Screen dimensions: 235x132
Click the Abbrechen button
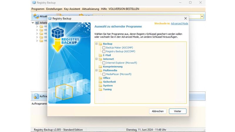point(158,111)
